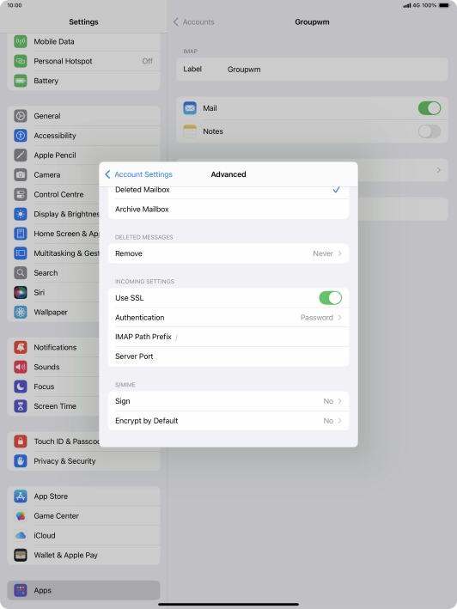Open the Wallet & Apple Pay icon

[x=21, y=555]
